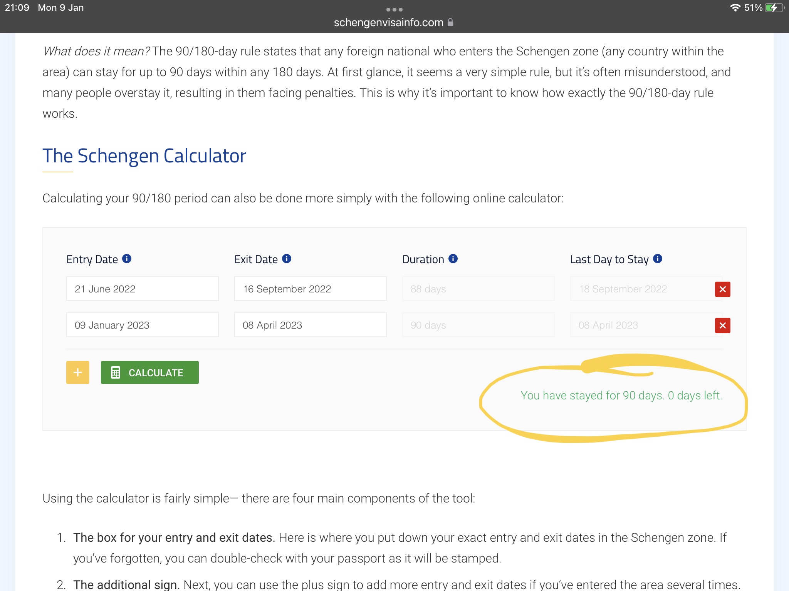Open the 09 January 2023 entry date picker
The width and height of the screenshot is (789, 591).
[142, 325]
